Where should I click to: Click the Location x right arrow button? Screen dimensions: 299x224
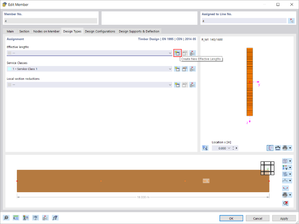pyautogui.click(x=237, y=148)
